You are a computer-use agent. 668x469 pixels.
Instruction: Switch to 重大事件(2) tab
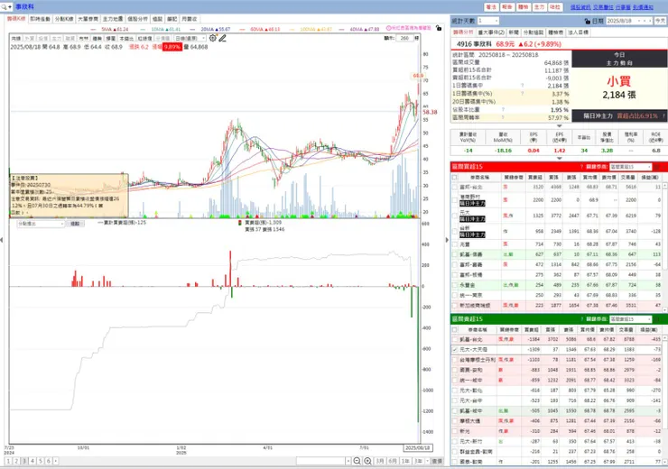491,32
